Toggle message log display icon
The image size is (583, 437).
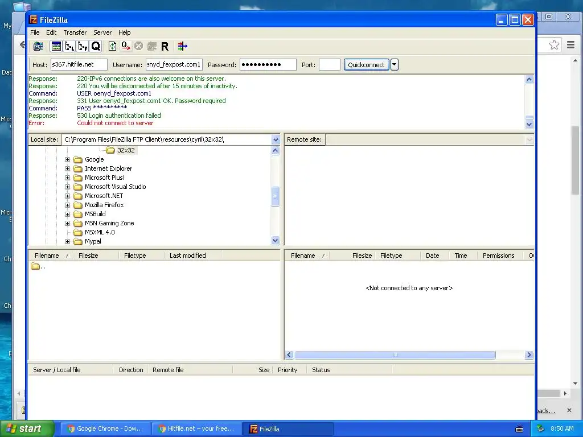point(56,47)
